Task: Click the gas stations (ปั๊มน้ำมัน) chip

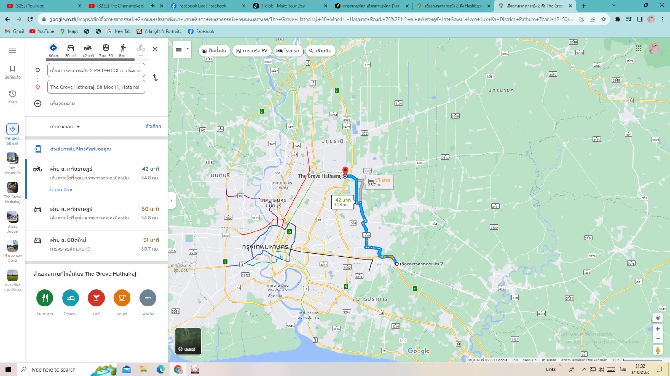Action: coord(214,50)
